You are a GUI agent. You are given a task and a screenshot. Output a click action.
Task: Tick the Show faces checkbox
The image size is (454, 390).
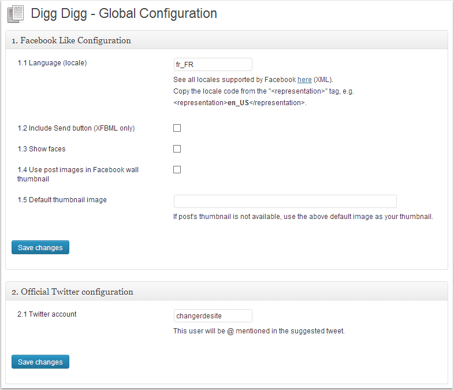(x=177, y=149)
